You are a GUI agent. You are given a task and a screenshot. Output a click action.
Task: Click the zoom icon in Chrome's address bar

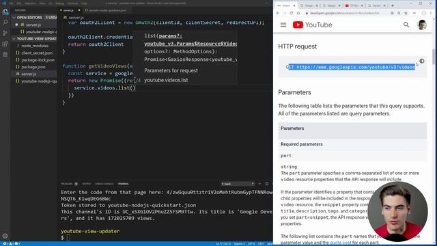pos(399,13)
